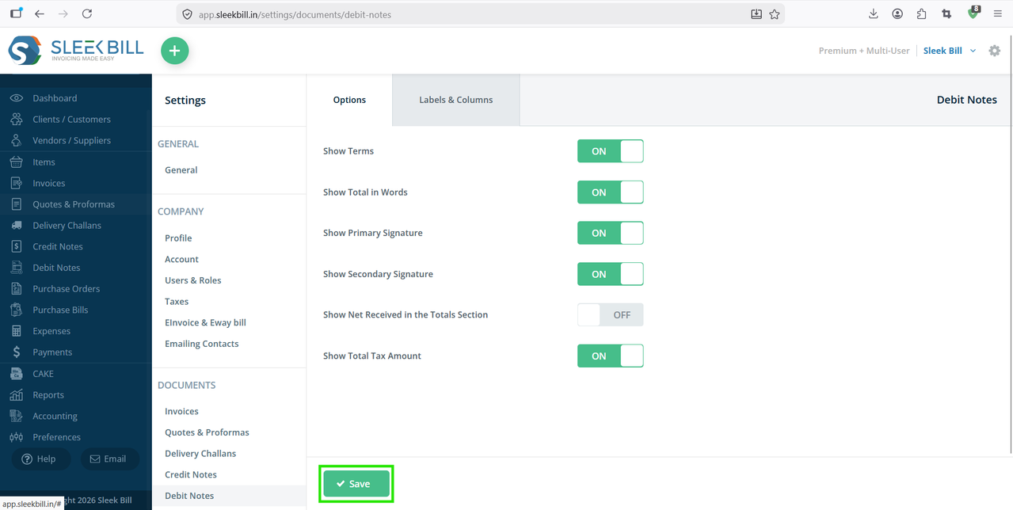Click the Accounting sidebar icon

click(x=17, y=416)
